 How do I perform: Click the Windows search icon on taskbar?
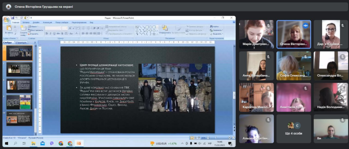[x=15, y=144]
